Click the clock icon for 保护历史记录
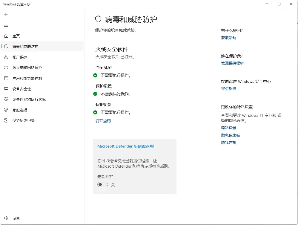The height and width of the screenshot is (225, 298). [6, 120]
